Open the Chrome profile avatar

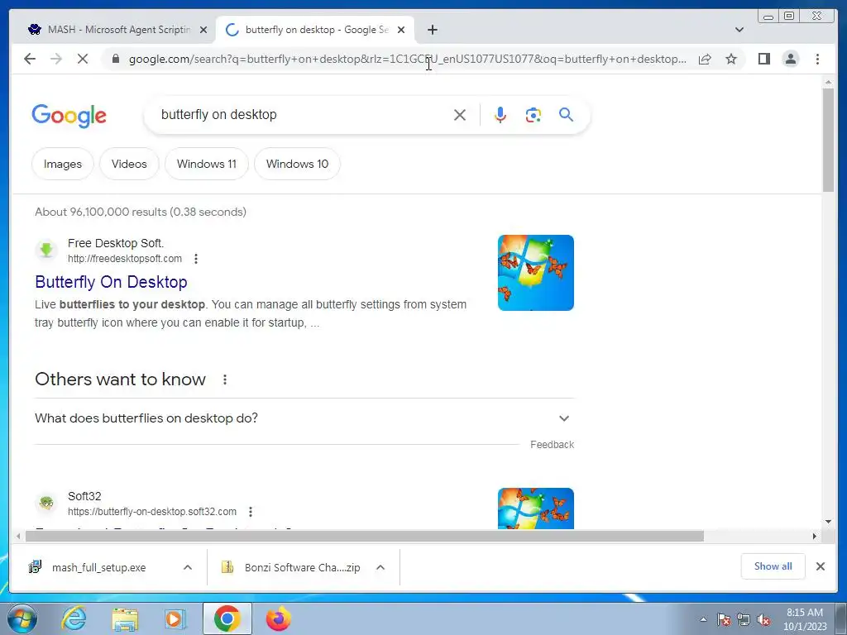click(x=791, y=59)
